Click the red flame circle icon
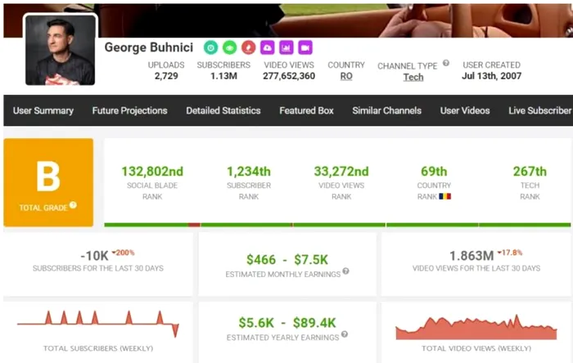This screenshot has height=363, width=573. pos(248,47)
